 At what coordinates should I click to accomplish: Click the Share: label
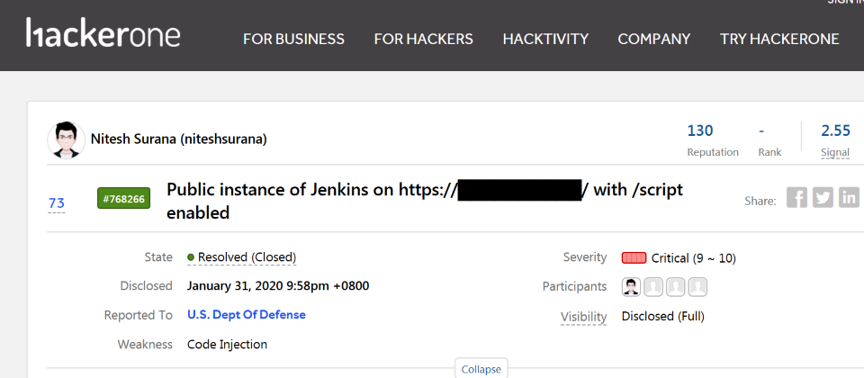coord(760,201)
